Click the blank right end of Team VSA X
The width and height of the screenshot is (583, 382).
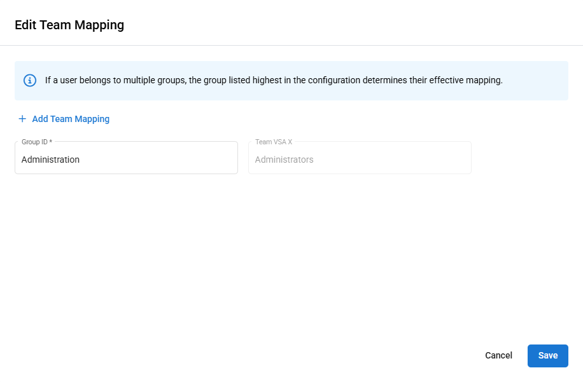pos(433,160)
